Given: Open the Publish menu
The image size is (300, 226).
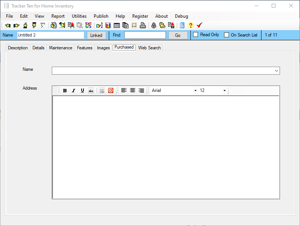Looking at the screenshot, I should pyautogui.click(x=101, y=16).
